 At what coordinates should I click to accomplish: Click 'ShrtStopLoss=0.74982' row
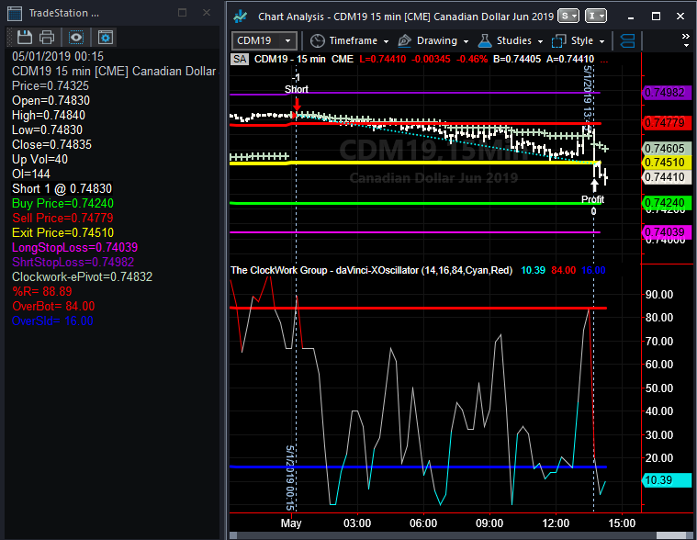73,262
